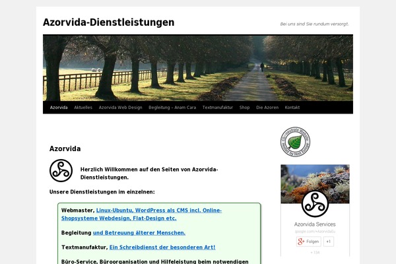Follow the Linux-Ubuntu, WordPress als CMS link
The image size is (396, 264).
141,214
